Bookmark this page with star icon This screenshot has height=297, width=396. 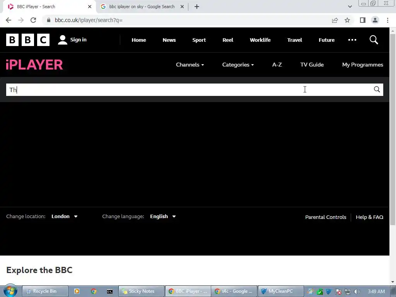click(347, 20)
